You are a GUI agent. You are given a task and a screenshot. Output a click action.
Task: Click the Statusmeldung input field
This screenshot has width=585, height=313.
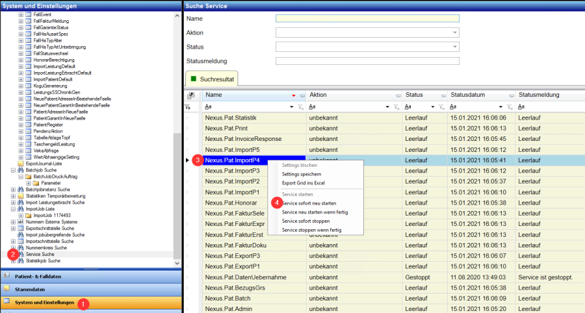(x=367, y=61)
